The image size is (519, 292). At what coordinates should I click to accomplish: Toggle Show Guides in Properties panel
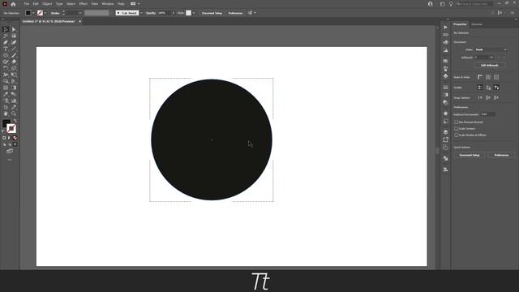[x=480, y=88]
